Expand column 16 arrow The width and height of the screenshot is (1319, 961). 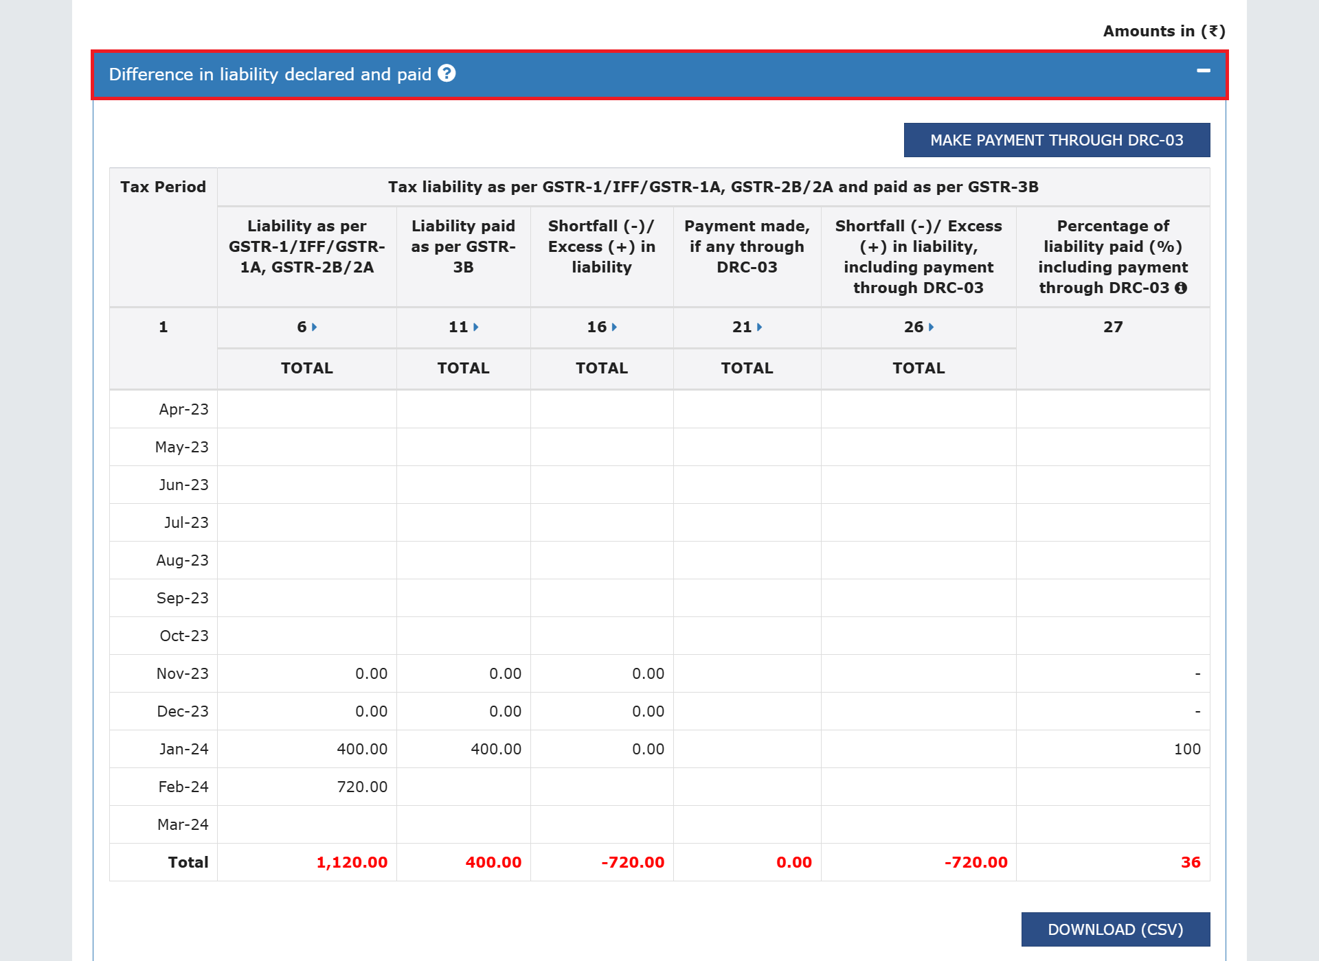(614, 327)
